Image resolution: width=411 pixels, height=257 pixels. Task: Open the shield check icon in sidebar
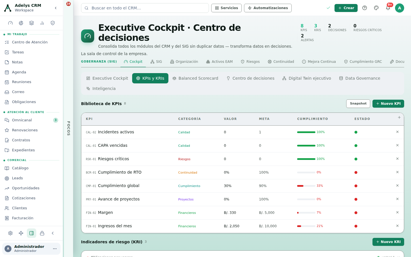pyautogui.click(x=53, y=23)
